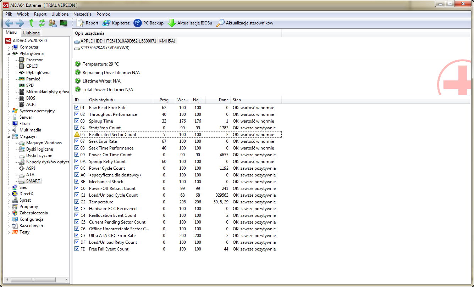
Task: Open the Raport menu
Action: (40, 14)
